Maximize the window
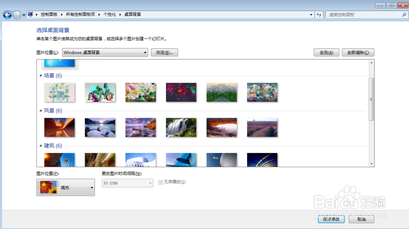This screenshot has height=229, width=409. 391,5
